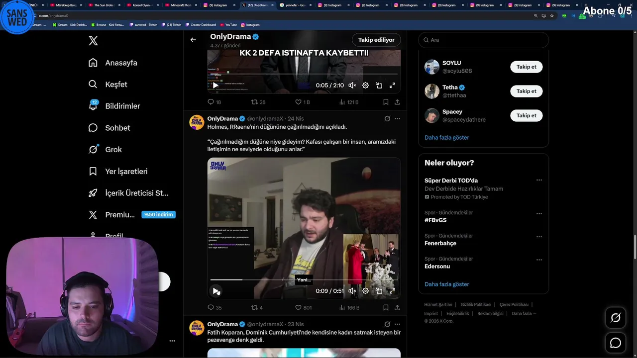
Task: Bookmark this page with the star icon
Action: [x=552, y=15]
